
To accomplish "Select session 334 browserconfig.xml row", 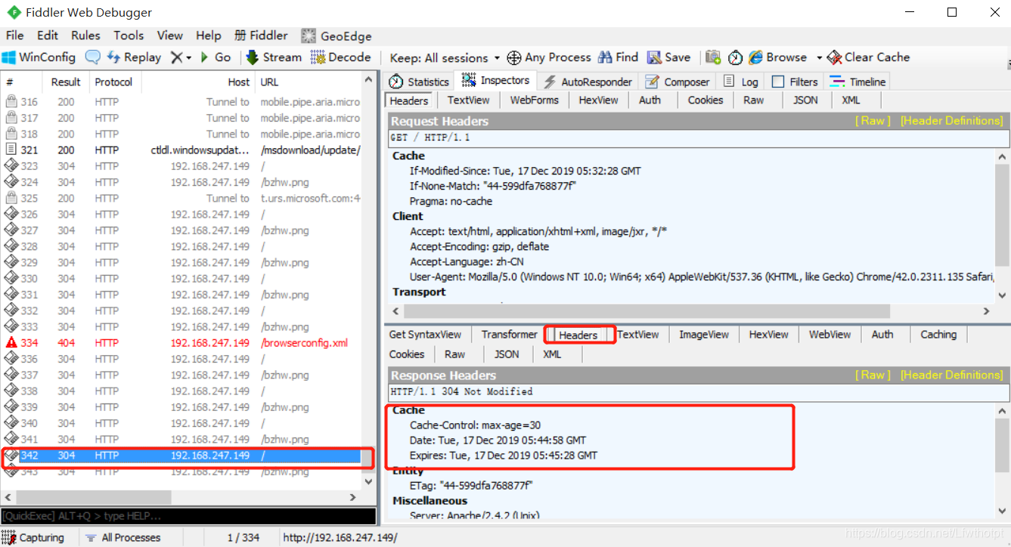I will (182, 343).
